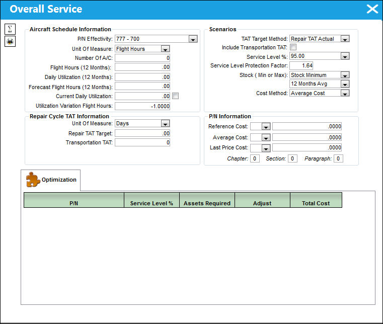The image size is (383, 324).
Task: Open Aircraft Schedule Unit Of Measure dropdown
Action: tap(166, 49)
